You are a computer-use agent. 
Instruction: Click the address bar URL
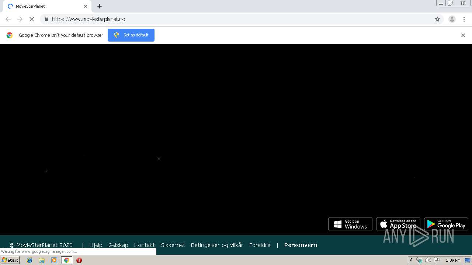point(88,19)
